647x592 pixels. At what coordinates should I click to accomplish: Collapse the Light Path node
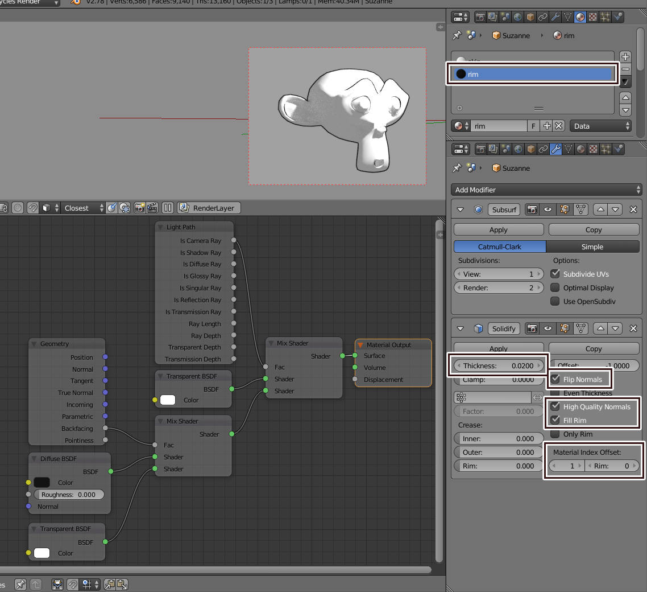coord(160,227)
